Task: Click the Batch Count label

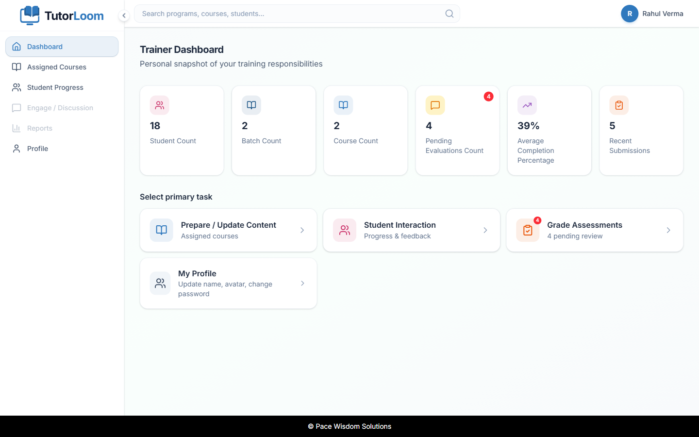Action: [261, 141]
